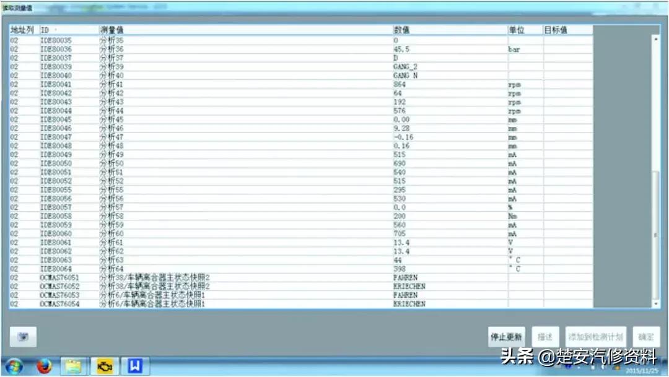This screenshot has height=377, width=669.
Task: Click the 数值 column header
Action: point(450,30)
